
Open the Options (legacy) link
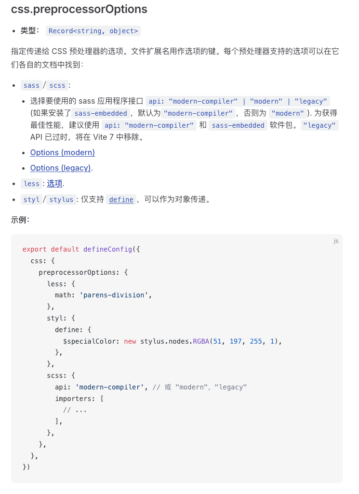coord(60,168)
